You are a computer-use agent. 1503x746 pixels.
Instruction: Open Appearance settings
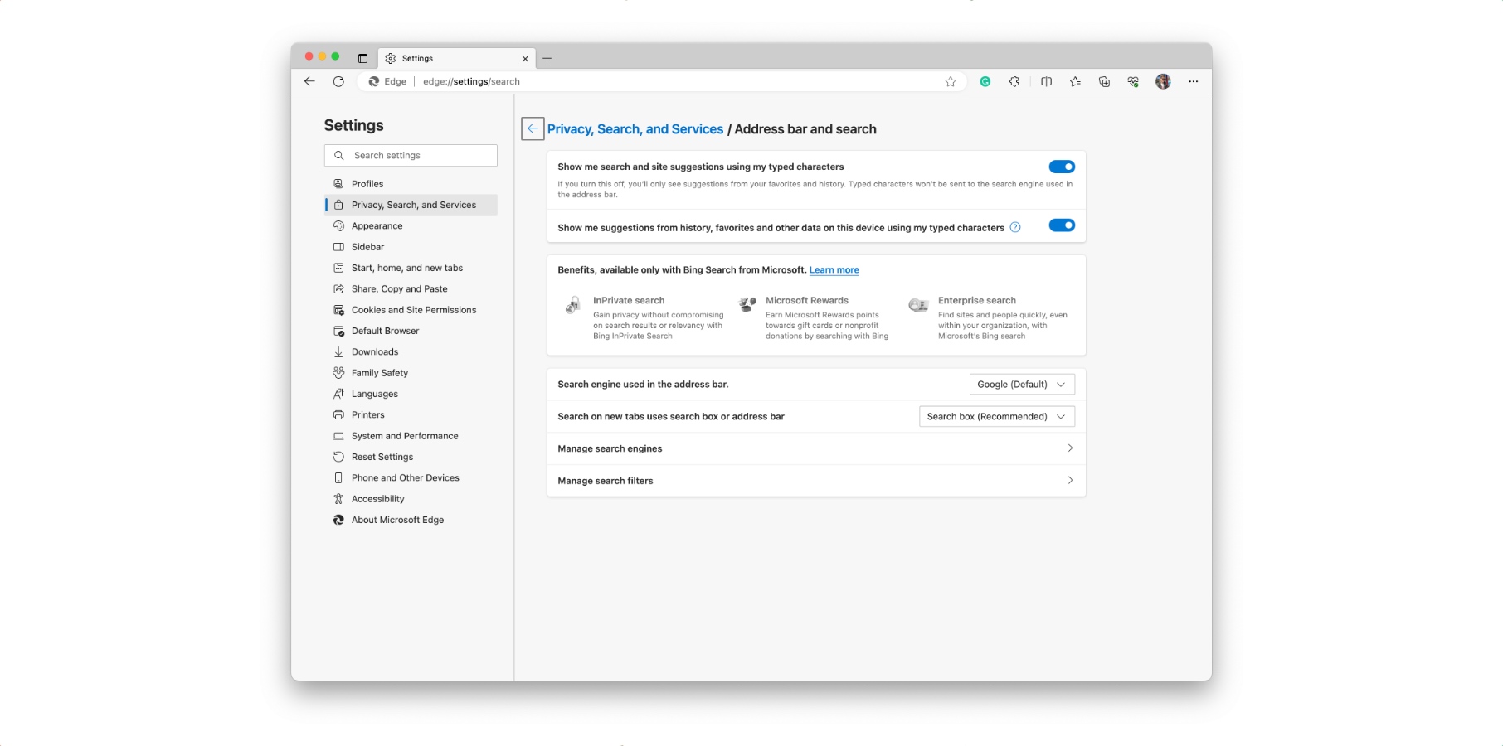[411, 225]
